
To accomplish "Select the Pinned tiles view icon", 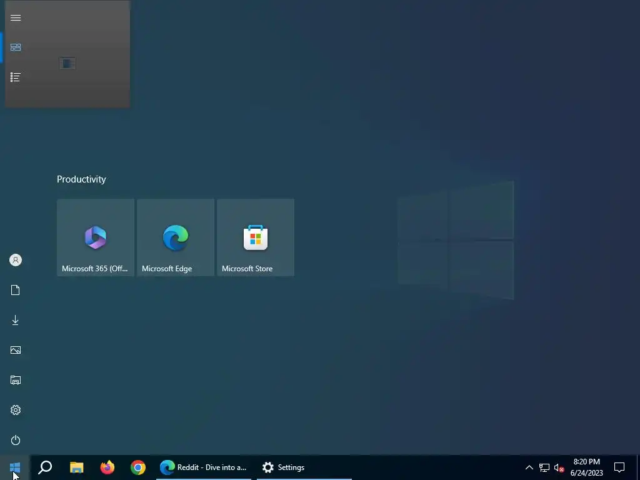I will 16,47.
